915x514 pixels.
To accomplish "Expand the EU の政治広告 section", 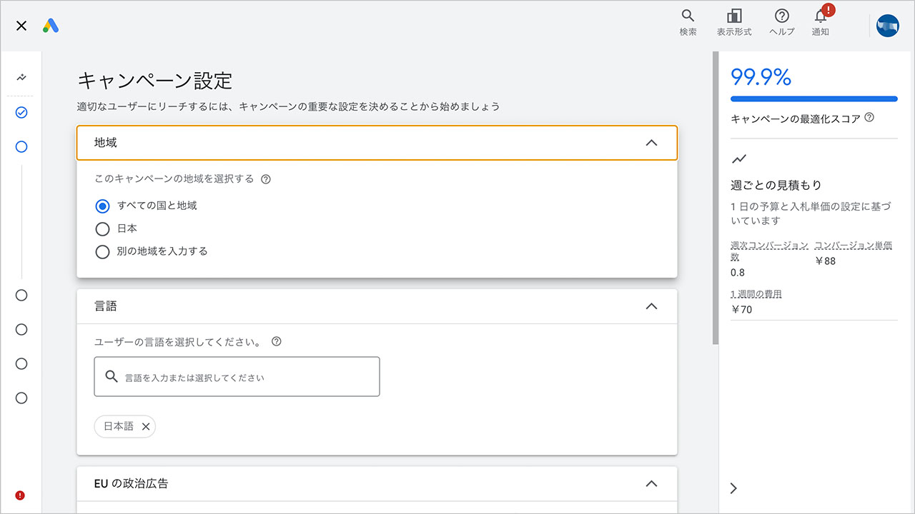I will tap(651, 483).
